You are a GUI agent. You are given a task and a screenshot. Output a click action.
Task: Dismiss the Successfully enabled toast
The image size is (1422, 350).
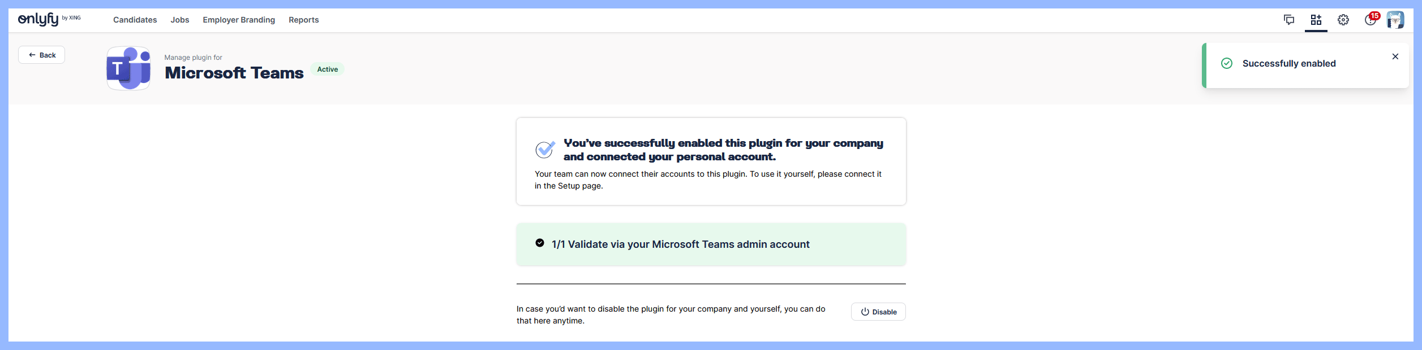click(1395, 56)
